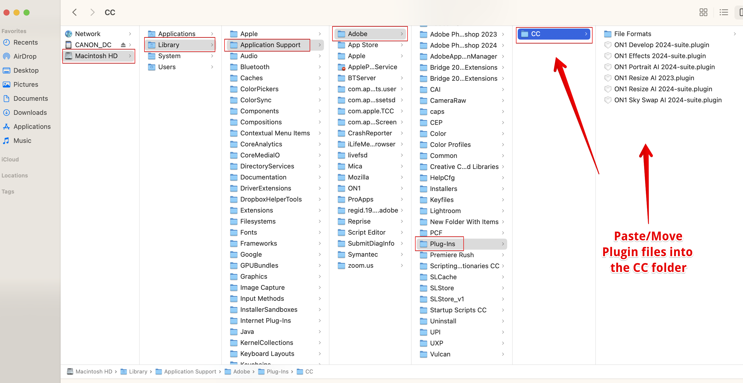Select the Users folder
Screen dimensions: 743x383
167,67
